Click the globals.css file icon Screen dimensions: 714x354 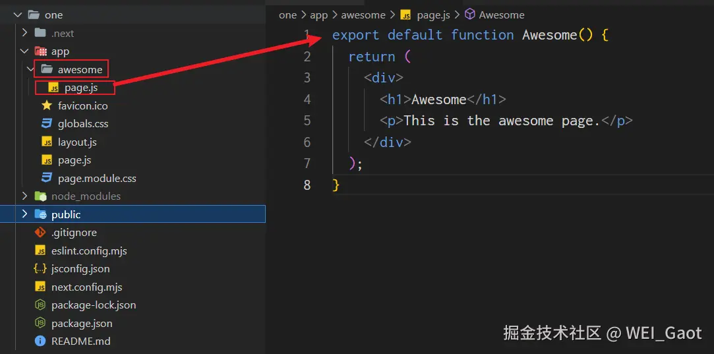(47, 123)
